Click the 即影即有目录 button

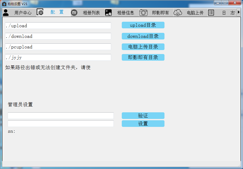coord(143,57)
